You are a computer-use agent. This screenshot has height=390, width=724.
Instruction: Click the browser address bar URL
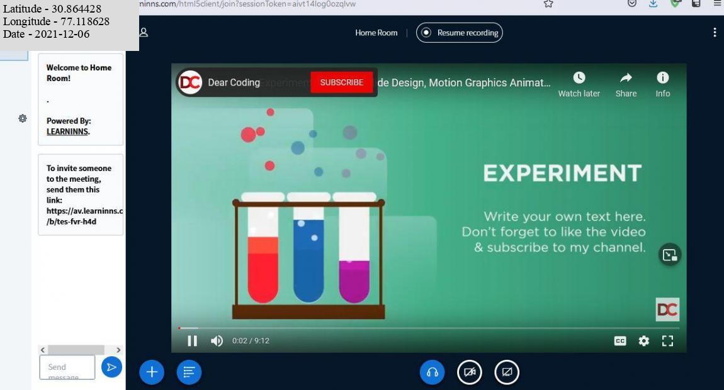point(247,4)
